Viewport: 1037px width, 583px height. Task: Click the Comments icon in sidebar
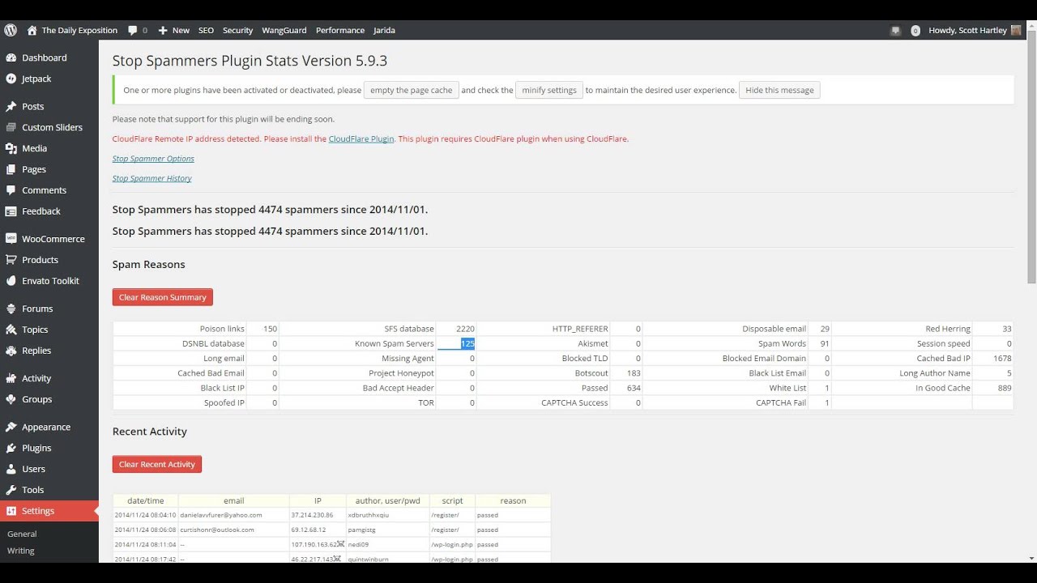pos(11,190)
